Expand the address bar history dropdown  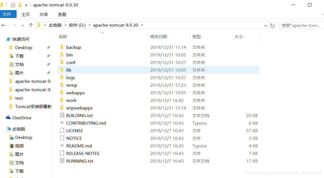pos(266,26)
